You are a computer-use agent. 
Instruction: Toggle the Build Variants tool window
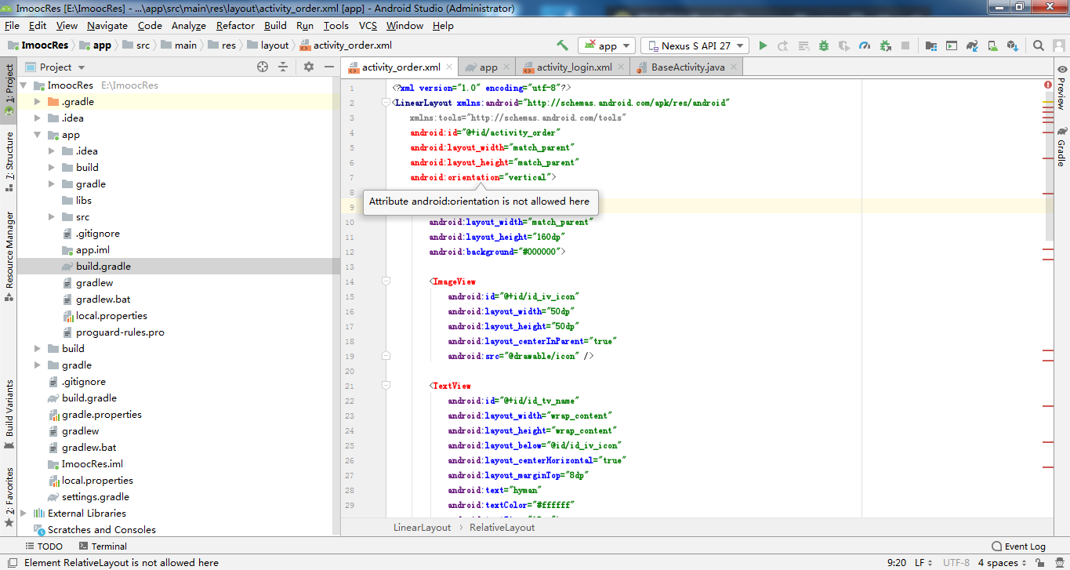[9, 414]
